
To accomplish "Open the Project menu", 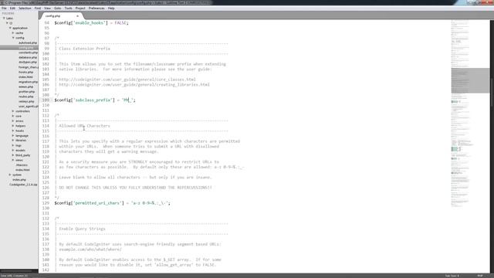I will 80,8.
